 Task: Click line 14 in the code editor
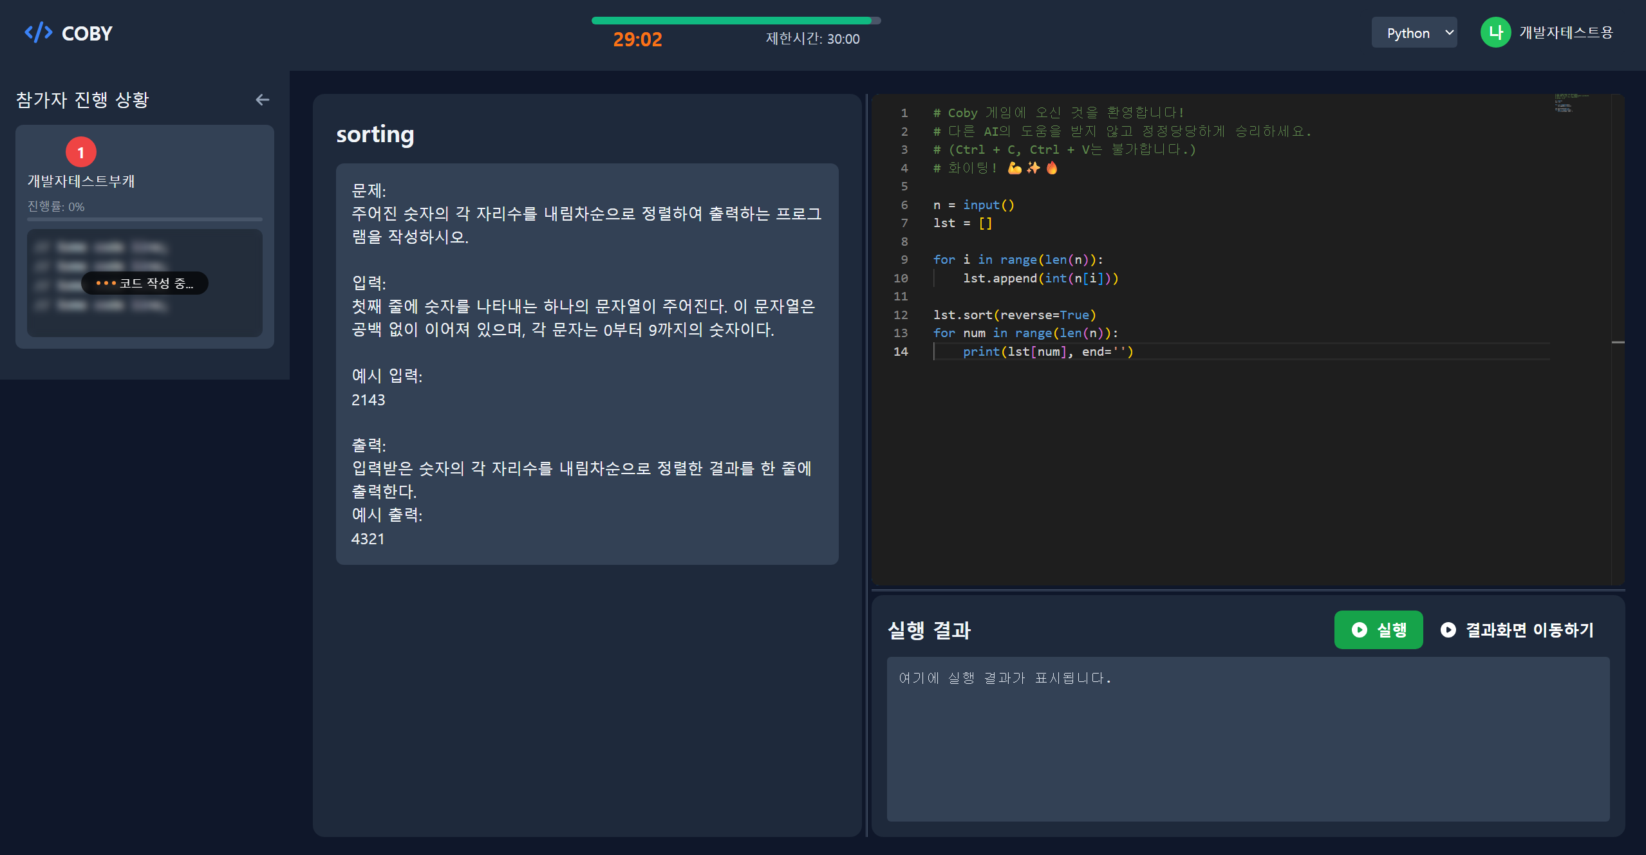pyautogui.click(x=1048, y=351)
